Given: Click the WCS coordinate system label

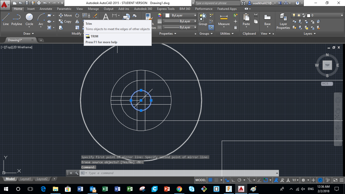Looking at the screenshot, I should click(327, 84).
